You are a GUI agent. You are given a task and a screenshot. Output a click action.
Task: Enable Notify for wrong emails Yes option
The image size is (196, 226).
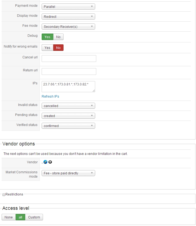pos(47,48)
